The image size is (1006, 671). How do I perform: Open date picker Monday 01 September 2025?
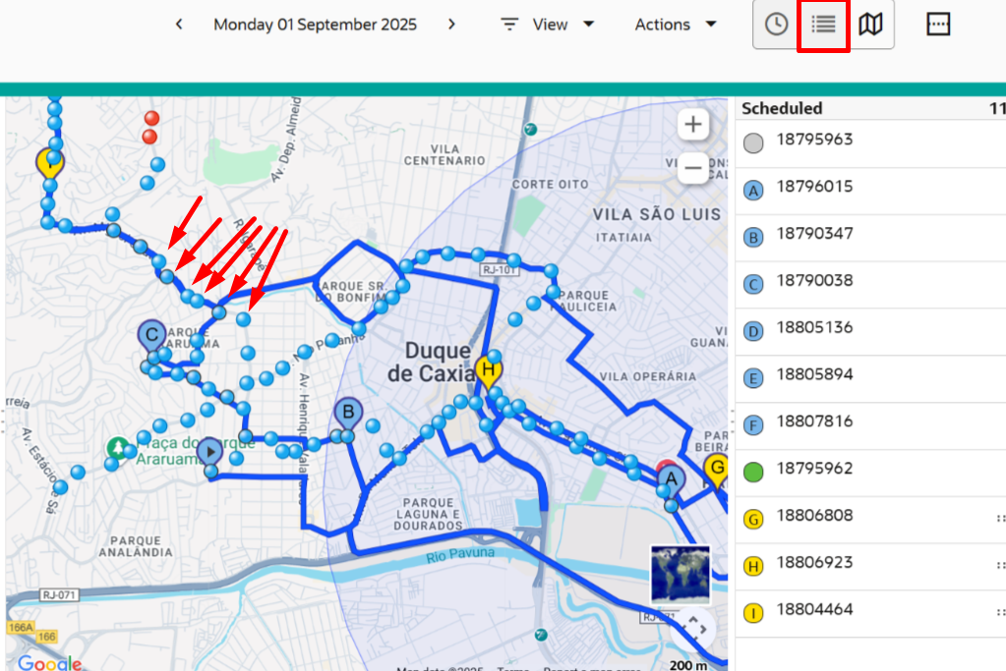(x=315, y=25)
